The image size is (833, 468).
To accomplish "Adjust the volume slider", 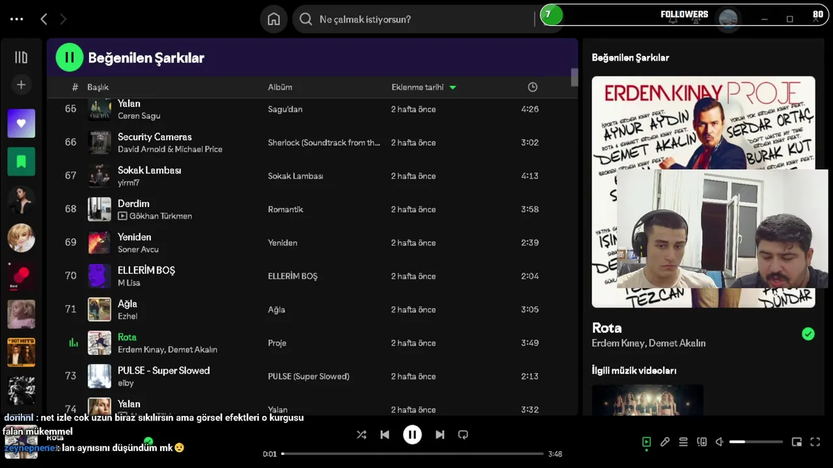I will [756, 442].
